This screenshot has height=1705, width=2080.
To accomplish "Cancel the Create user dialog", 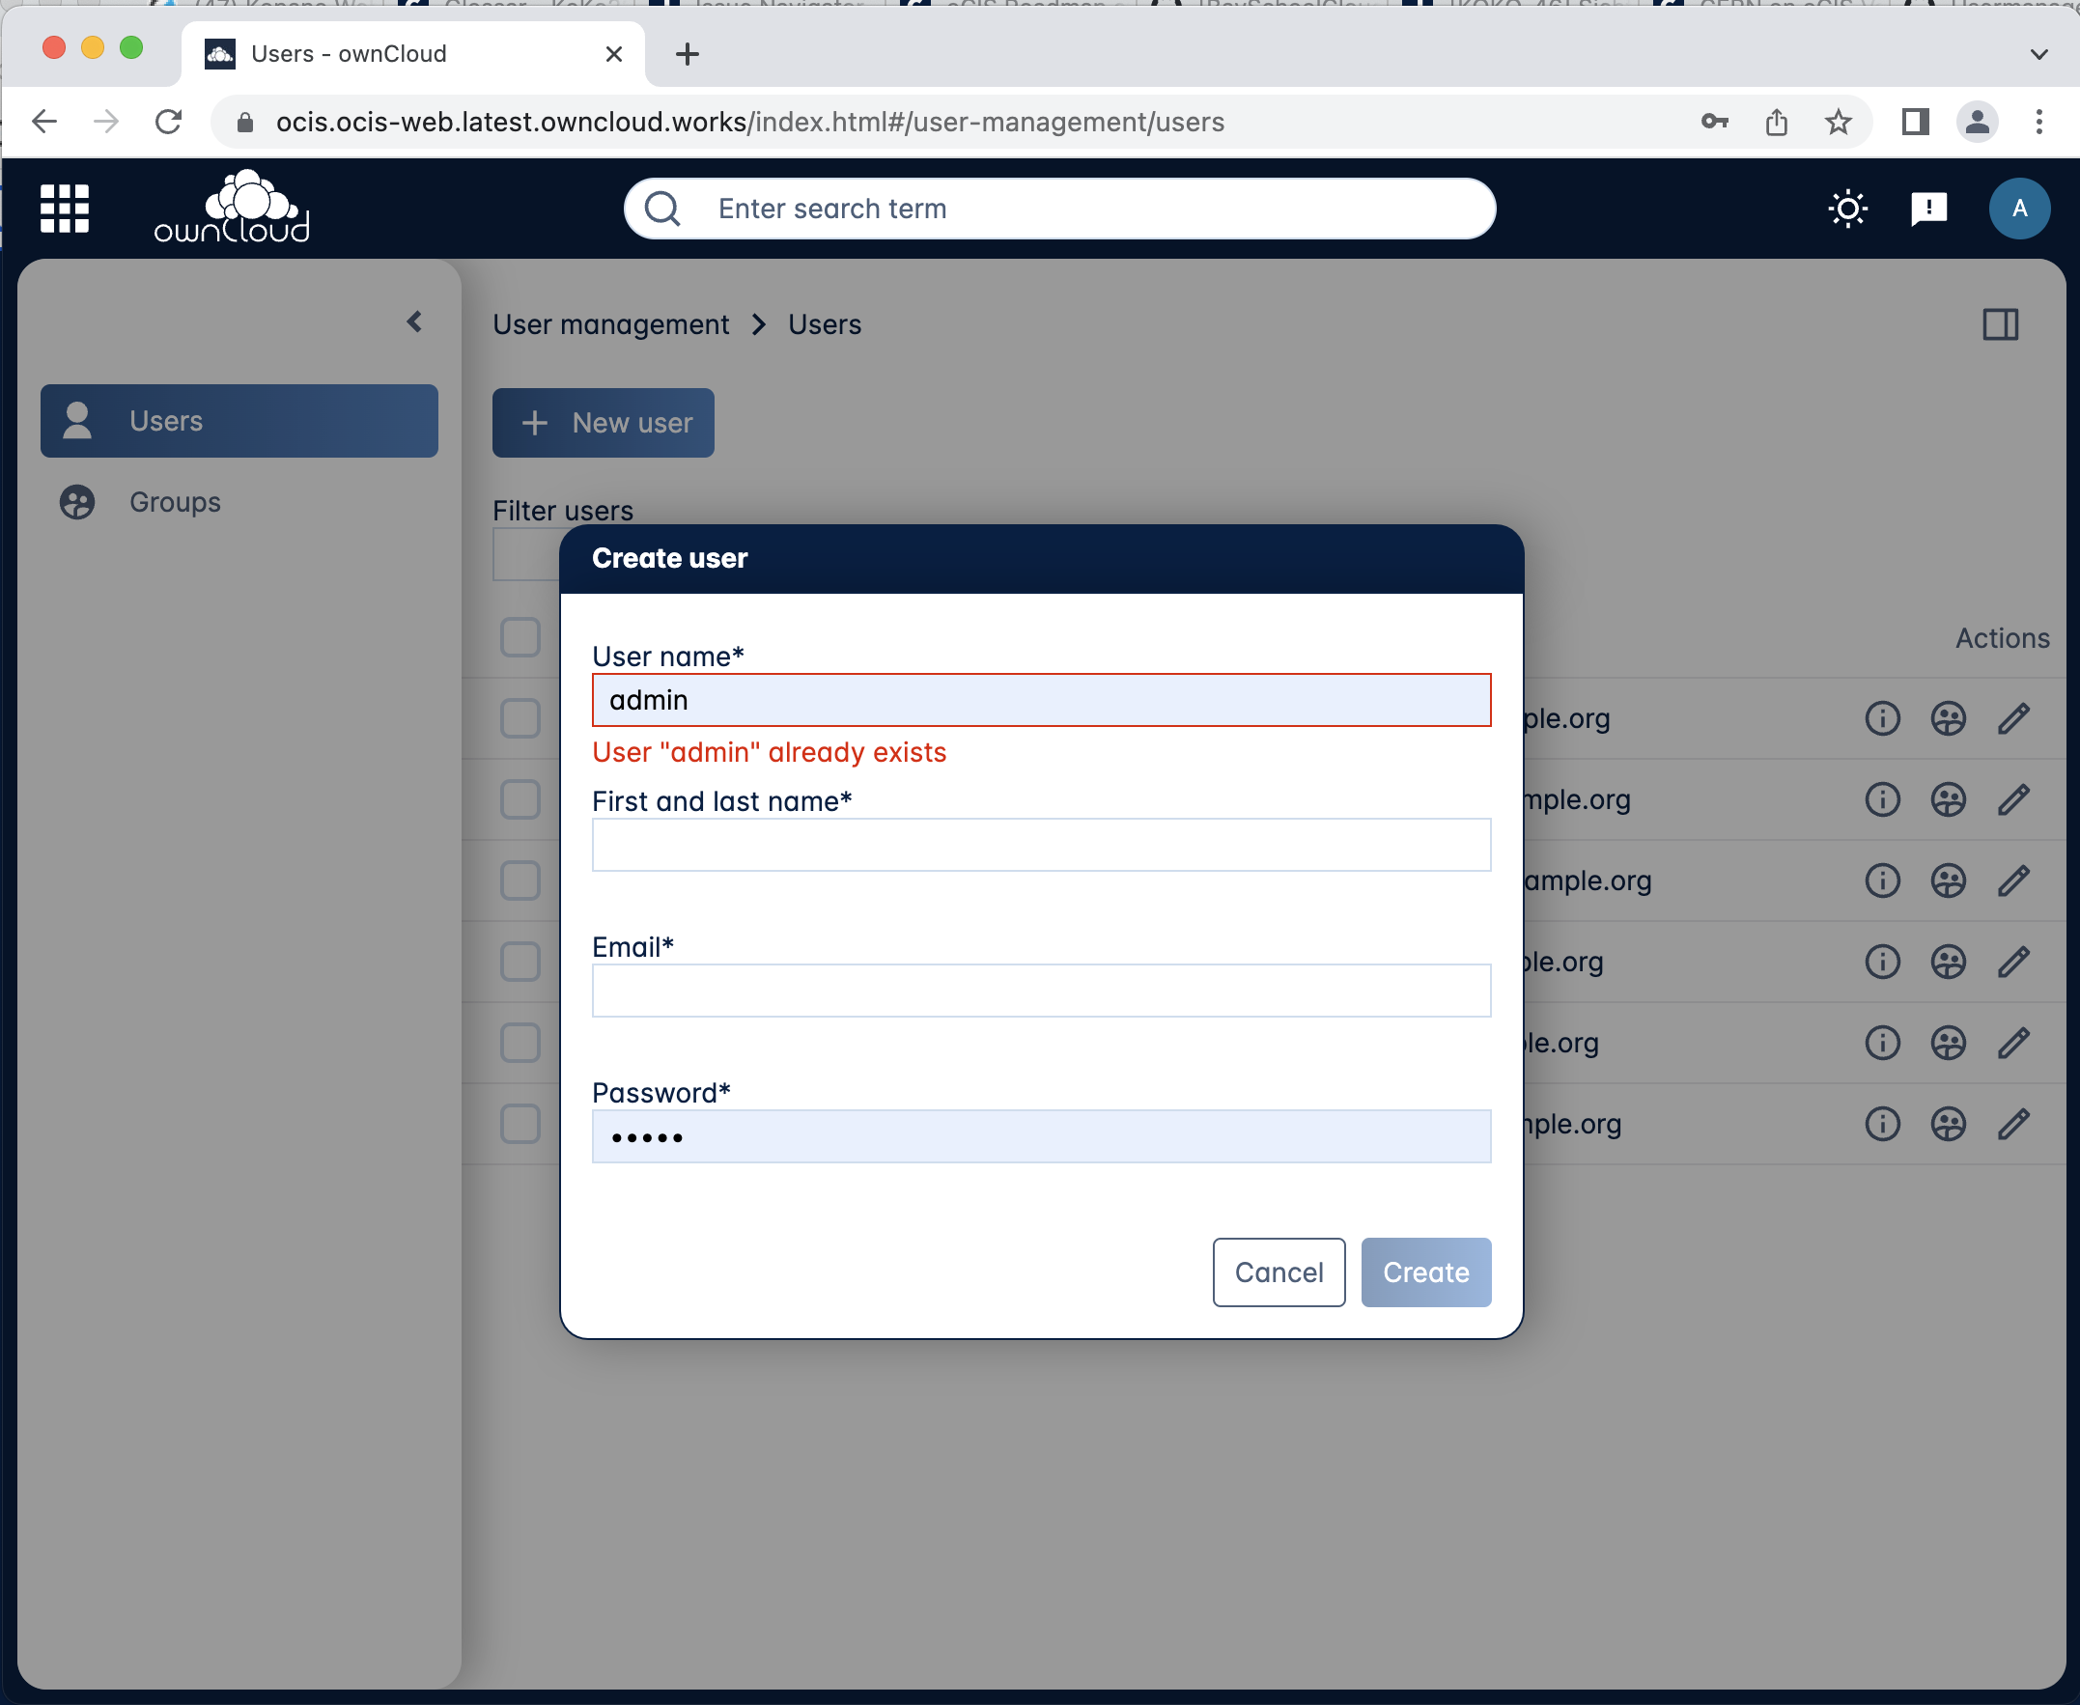I will (1279, 1272).
